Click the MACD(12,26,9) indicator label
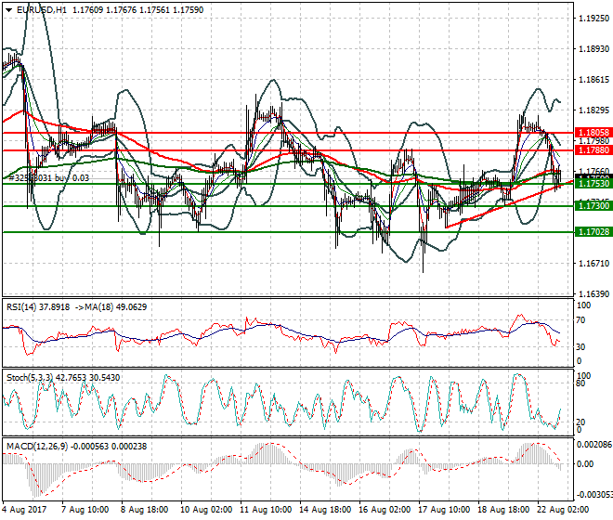Viewport: 613px width, 520px height. 37,446
